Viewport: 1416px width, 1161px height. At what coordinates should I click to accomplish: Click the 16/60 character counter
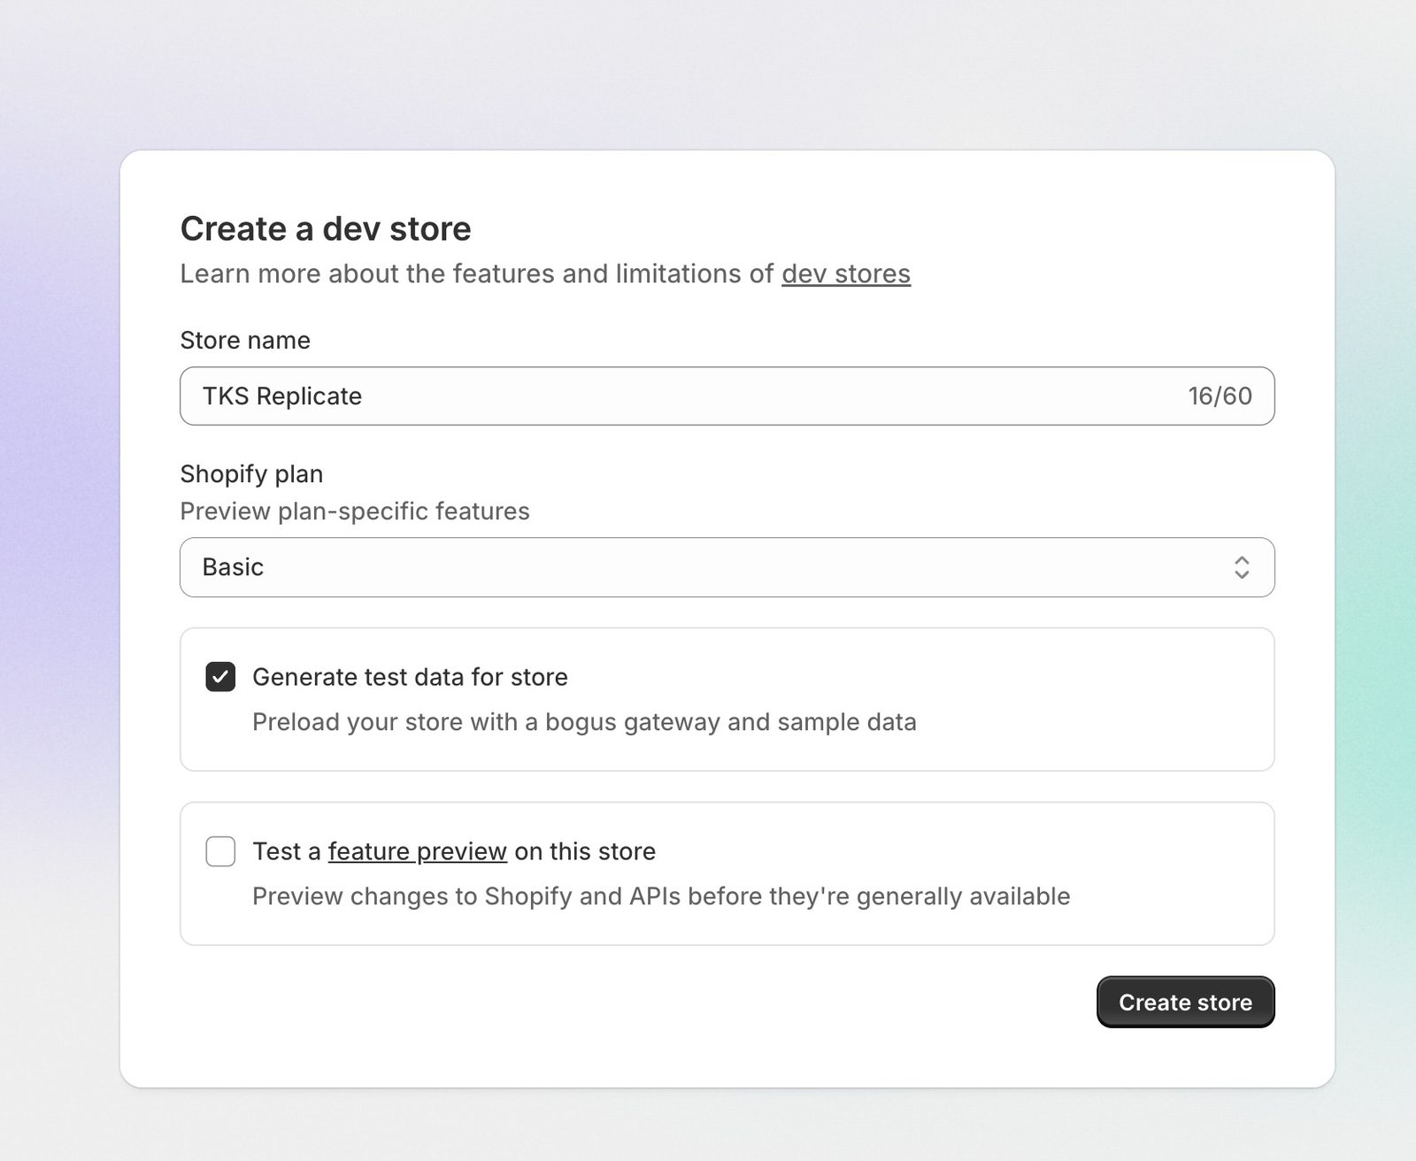tap(1220, 396)
